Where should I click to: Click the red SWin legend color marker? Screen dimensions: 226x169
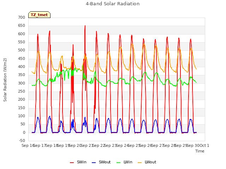pos(72,163)
